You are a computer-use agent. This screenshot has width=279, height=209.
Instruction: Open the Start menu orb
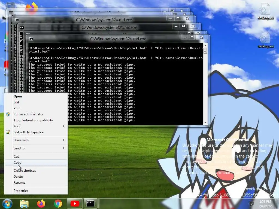pos(7,204)
